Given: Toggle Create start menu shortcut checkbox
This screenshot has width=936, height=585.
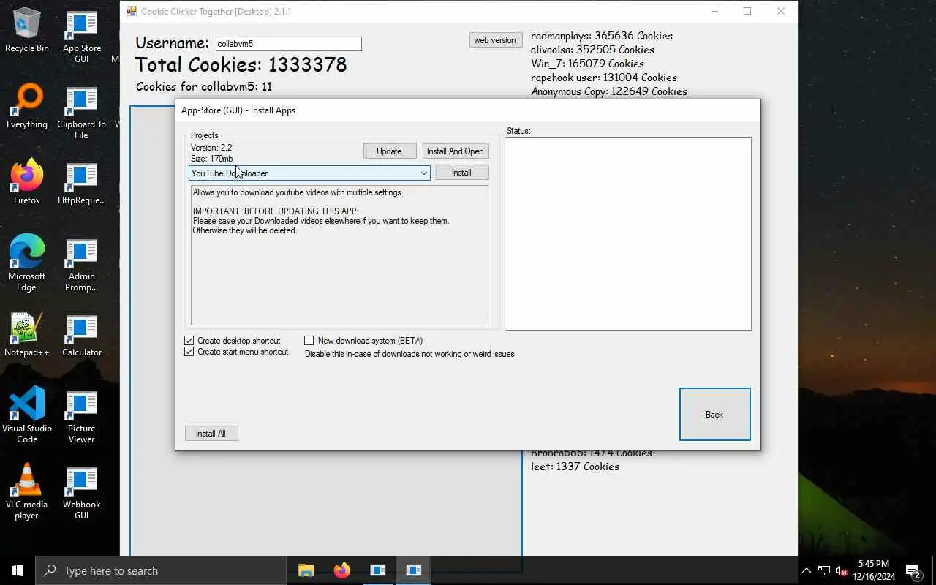Looking at the screenshot, I should (189, 352).
